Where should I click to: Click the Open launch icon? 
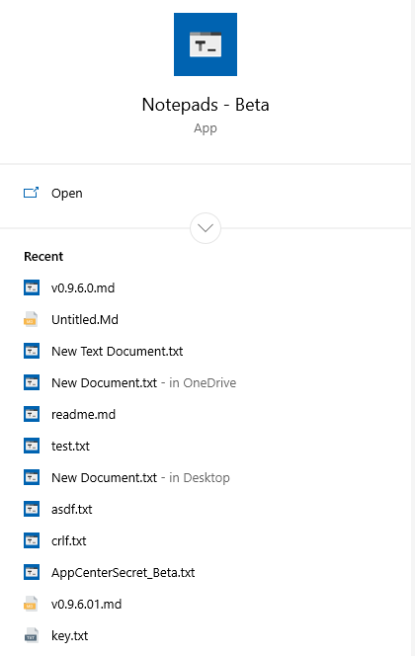click(31, 193)
